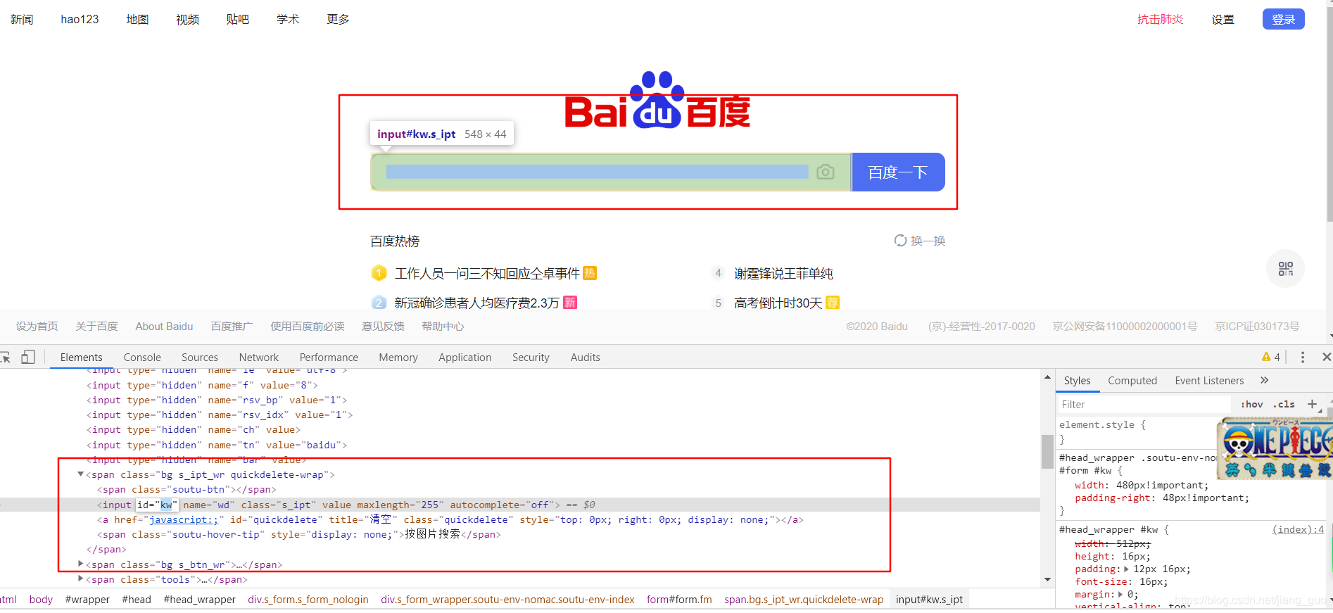Switch to the Console tab
The height and width of the screenshot is (613, 1333).
(142, 358)
